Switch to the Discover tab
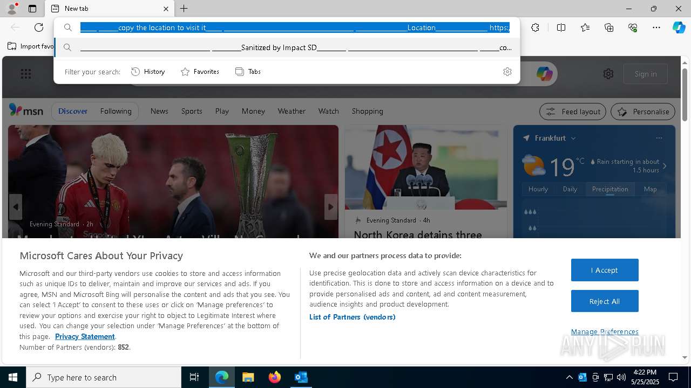Screen dimensions: 691x388 (x=73, y=111)
